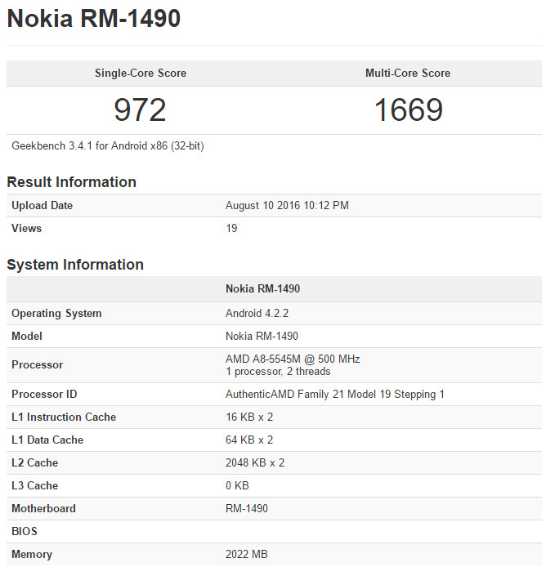Click the Result Information heading
The image size is (546, 567).
click(71, 182)
